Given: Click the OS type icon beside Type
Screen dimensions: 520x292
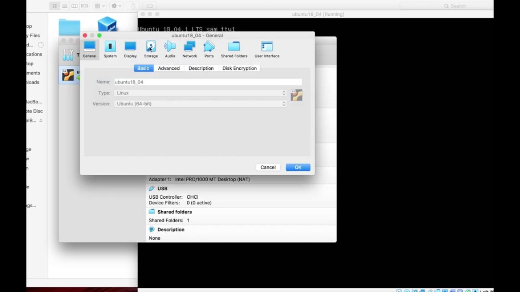Looking at the screenshot, I should click(297, 95).
